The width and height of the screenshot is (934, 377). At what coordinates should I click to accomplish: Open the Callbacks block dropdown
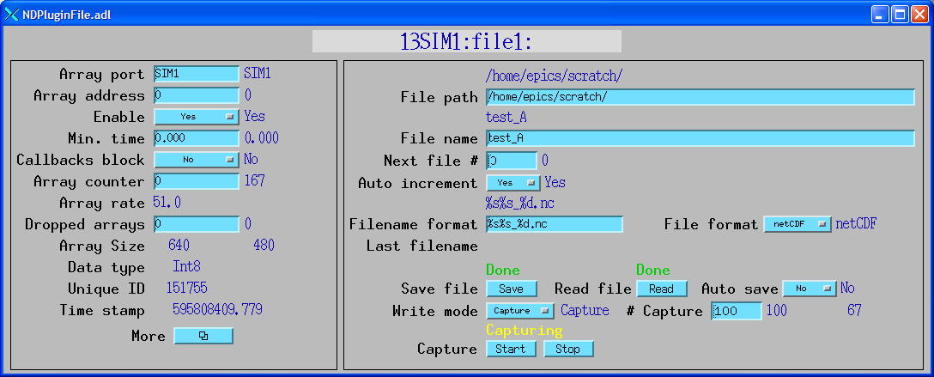coord(197,159)
